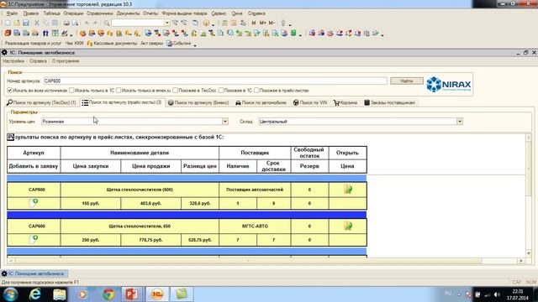
Task: Click the green book icon in second toolbar
Action: [x=293, y=34]
